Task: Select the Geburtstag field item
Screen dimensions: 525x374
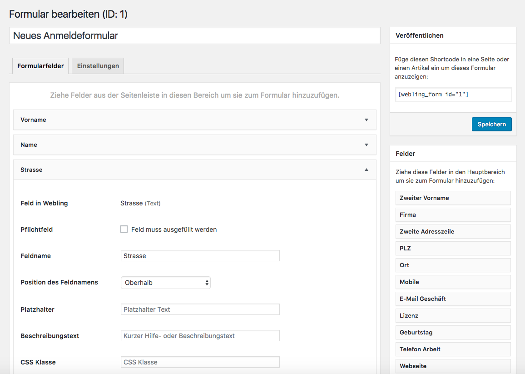Action: click(453, 333)
